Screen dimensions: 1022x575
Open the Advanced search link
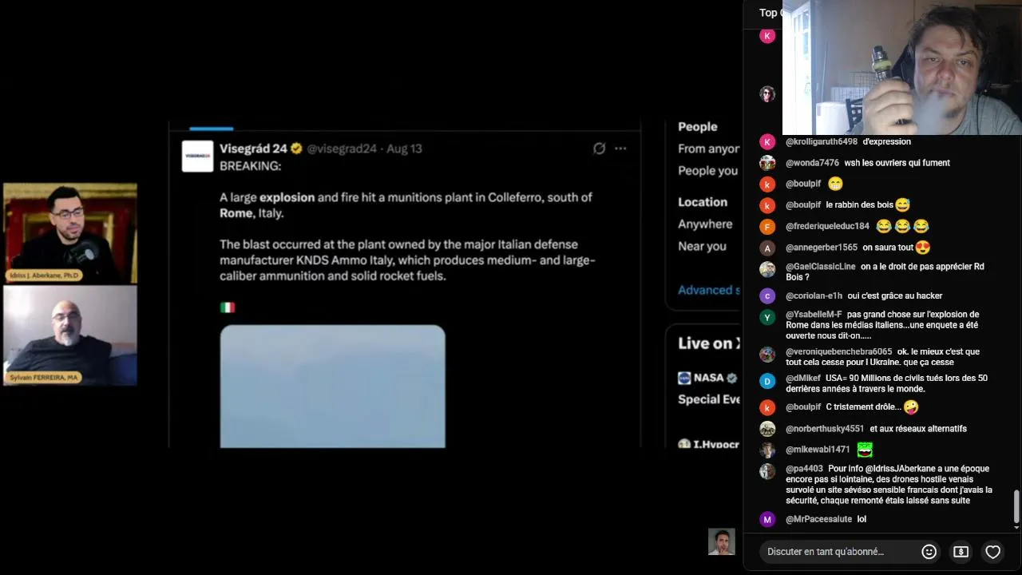click(709, 290)
